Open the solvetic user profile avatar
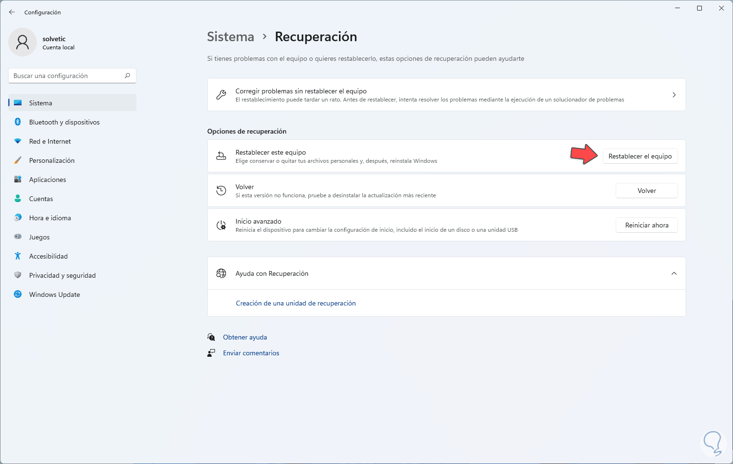The height and width of the screenshot is (464, 733). pyautogui.click(x=23, y=42)
